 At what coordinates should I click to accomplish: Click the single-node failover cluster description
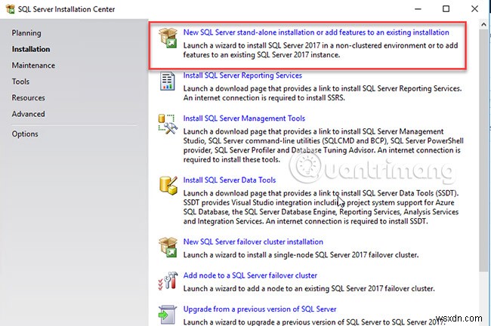[x=301, y=254]
